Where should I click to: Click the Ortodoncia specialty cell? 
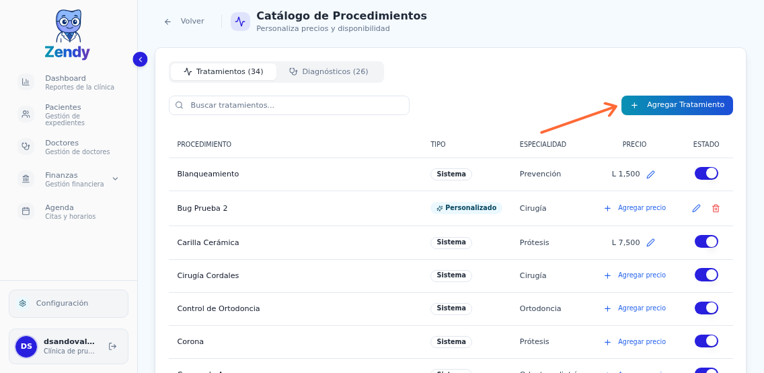click(540, 308)
